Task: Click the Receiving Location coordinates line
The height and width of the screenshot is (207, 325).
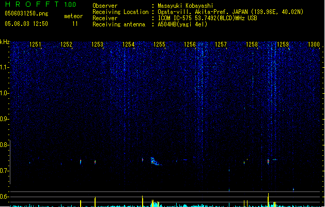Action: click(x=230, y=12)
